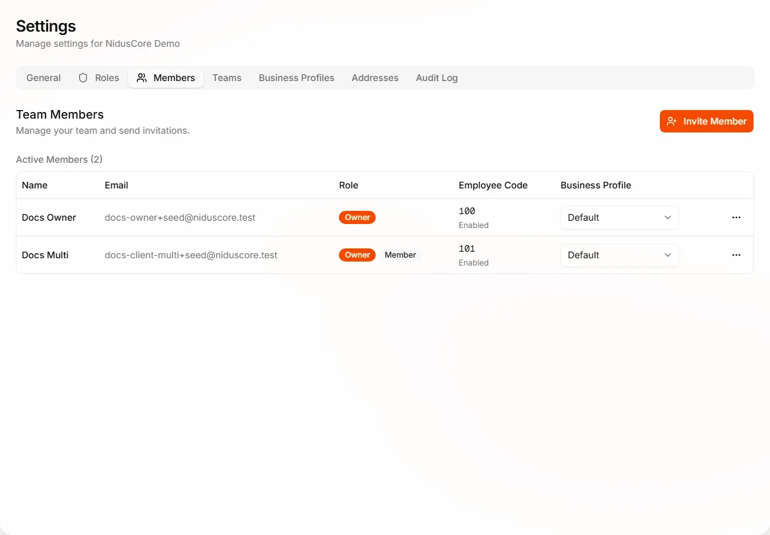
Task: Open the Addresses tab
Action: [375, 78]
